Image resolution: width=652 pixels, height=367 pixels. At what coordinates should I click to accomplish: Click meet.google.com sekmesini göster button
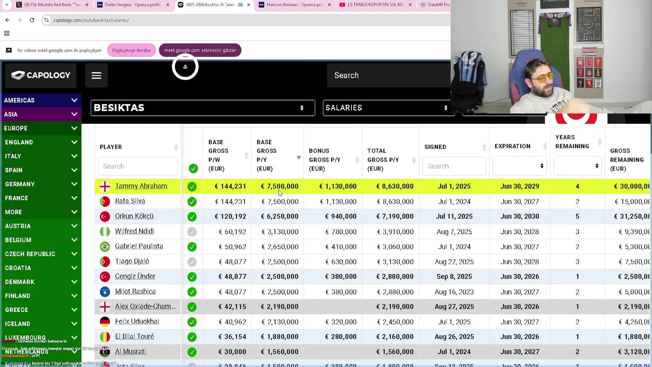200,50
